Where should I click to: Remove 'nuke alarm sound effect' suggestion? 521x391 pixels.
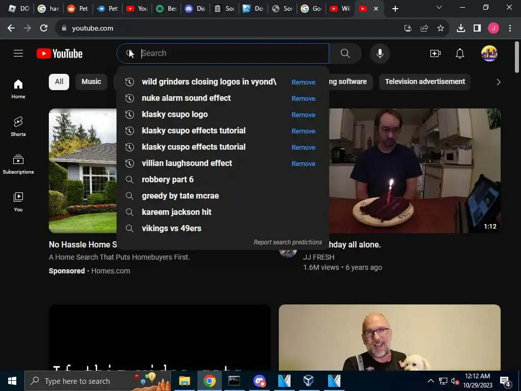[303, 98]
